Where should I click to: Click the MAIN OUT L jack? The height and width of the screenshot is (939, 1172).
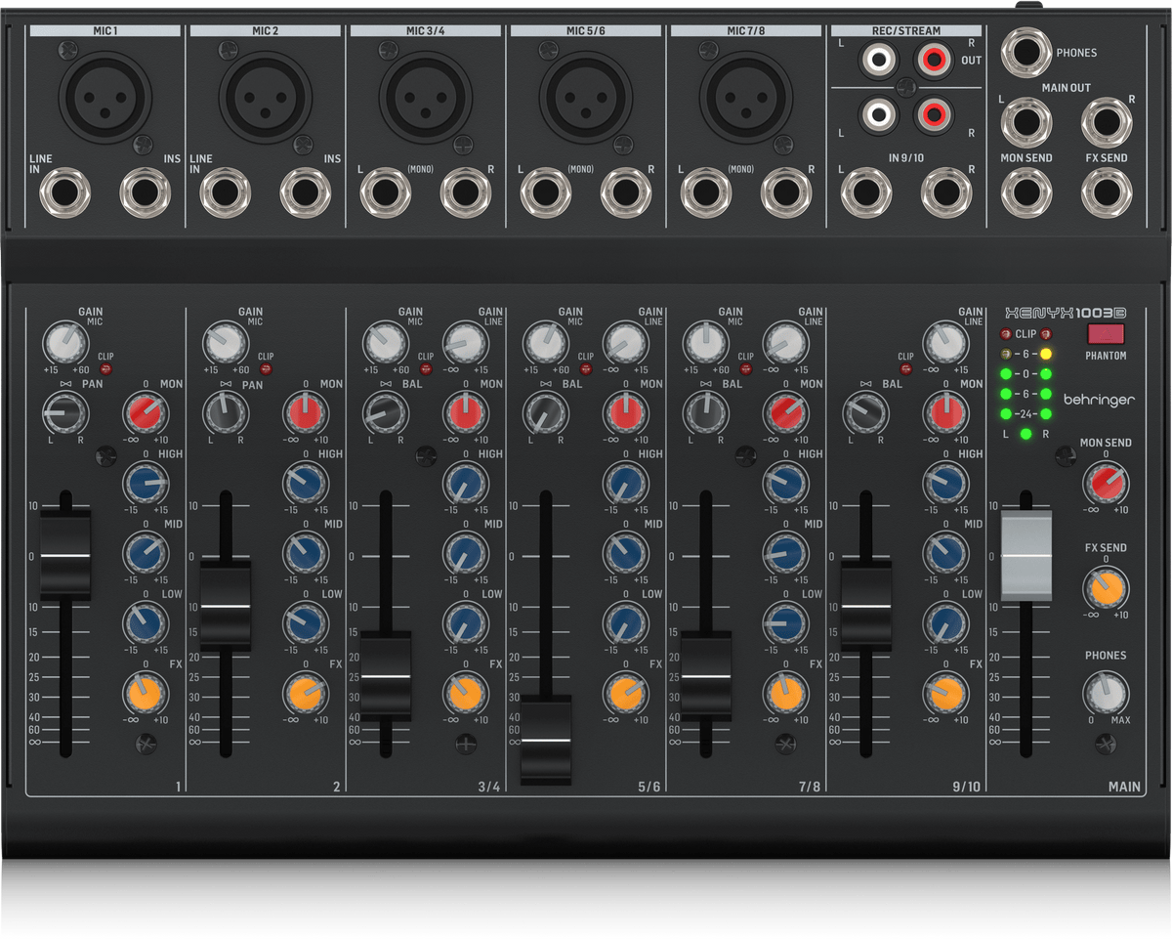(1025, 123)
